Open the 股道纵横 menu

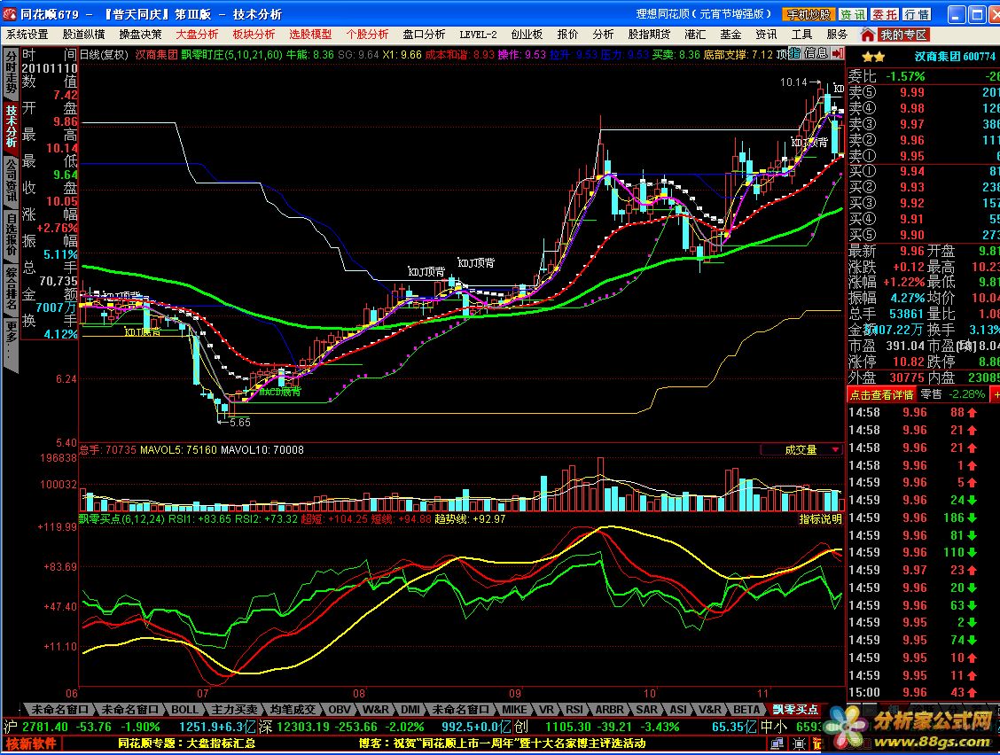[x=83, y=35]
